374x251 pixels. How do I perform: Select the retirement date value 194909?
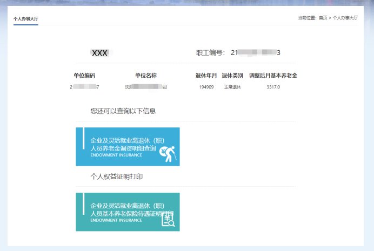click(206, 87)
